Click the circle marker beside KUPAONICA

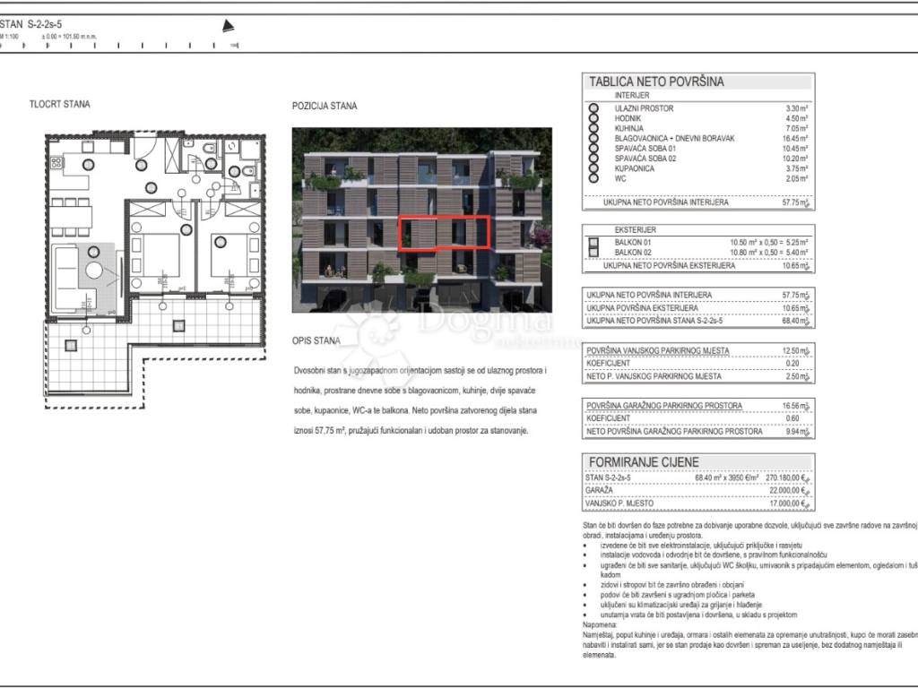[x=593, y=168]
